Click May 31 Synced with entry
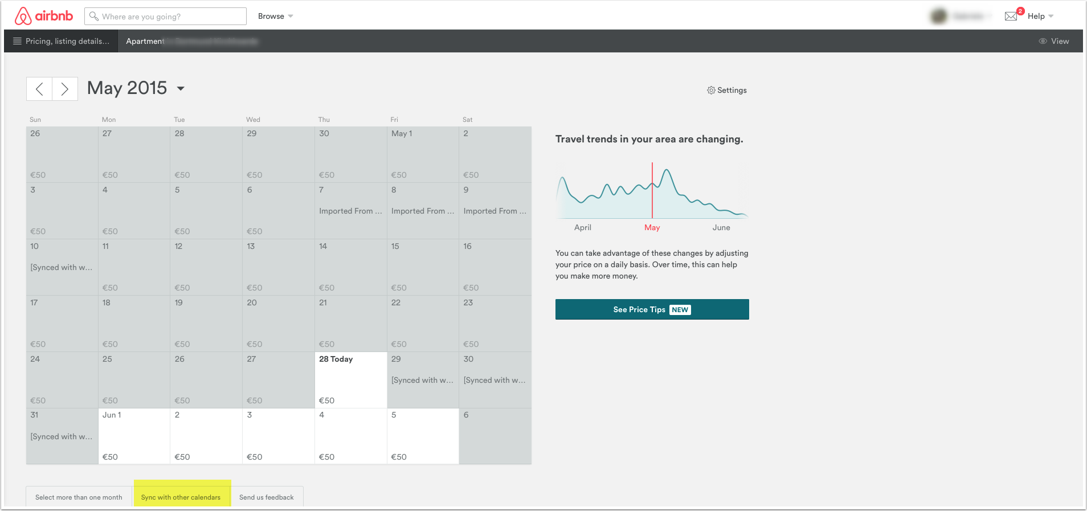 coord(62,436)
